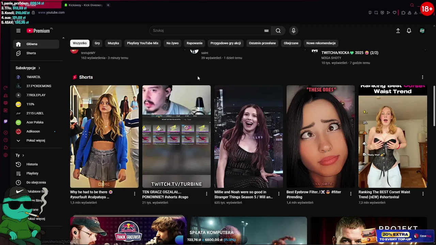Open the browser toolbar downloads icon
436x245 pixels.
tap(416, 13)
